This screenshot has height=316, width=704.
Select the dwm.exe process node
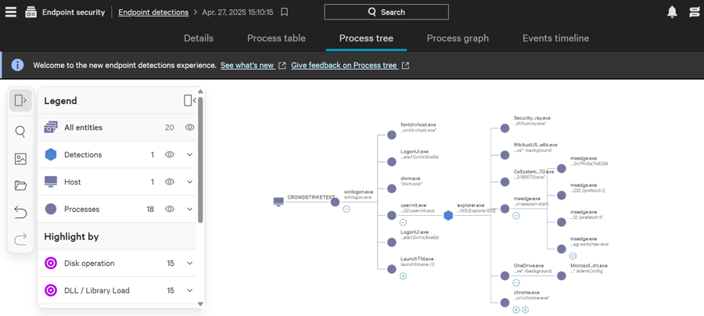(x=391, y=189)
